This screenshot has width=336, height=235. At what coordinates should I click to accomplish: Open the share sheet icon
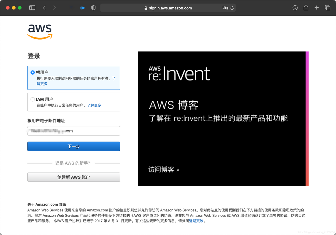pos(306,8)
